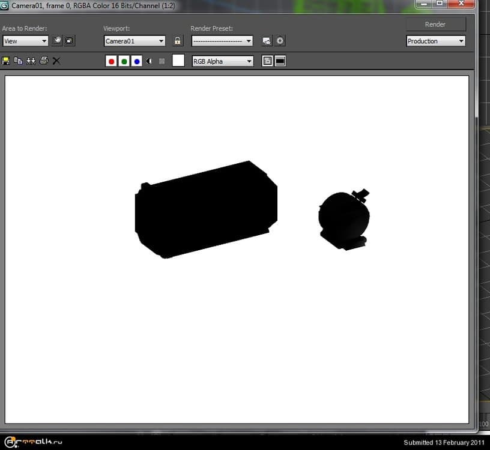Click the Edit Region hand icon
This screenshot has width=490, height=450.
click(57, 41)
